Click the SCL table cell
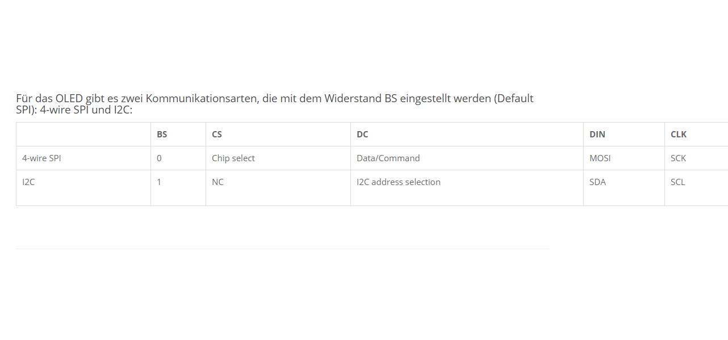This screenshot has height=340, width=728. (x=678, y=182)
